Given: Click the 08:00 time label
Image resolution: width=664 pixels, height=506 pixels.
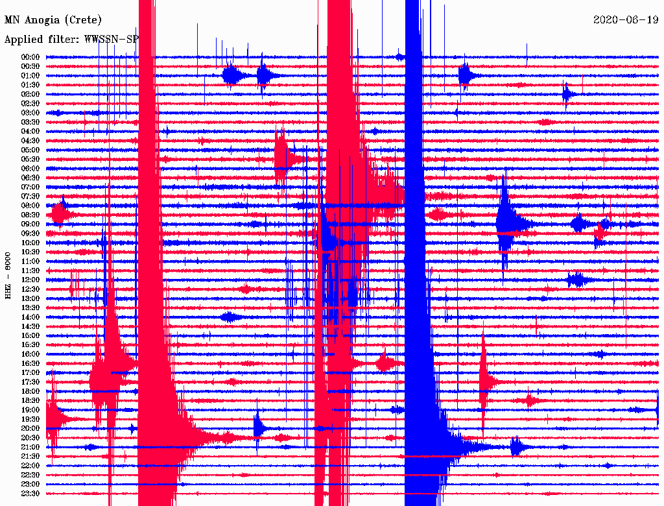Looking at the screenshot, I should point(30,206).
